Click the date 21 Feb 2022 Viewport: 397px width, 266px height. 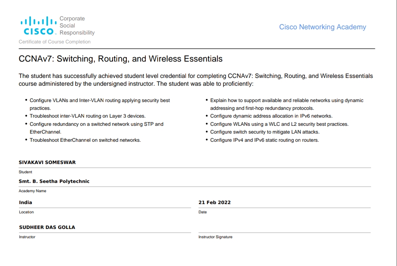coord(214,203)
